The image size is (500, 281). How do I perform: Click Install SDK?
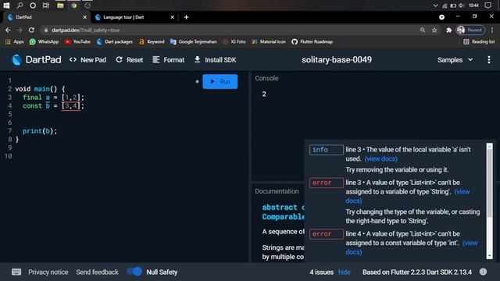point(216,60)
